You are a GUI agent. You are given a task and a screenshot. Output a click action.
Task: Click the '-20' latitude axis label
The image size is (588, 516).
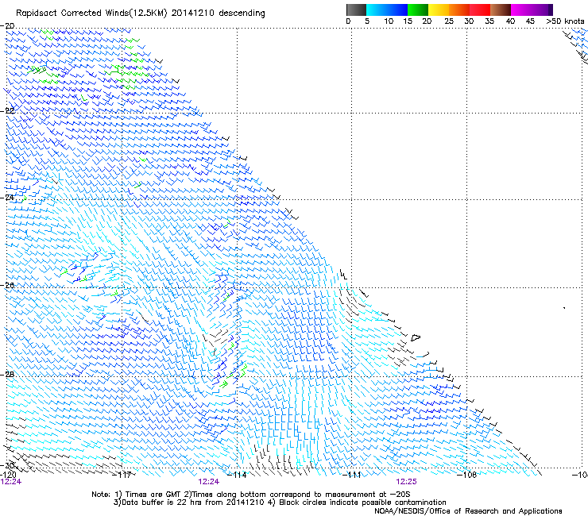(x=7, y=26)
